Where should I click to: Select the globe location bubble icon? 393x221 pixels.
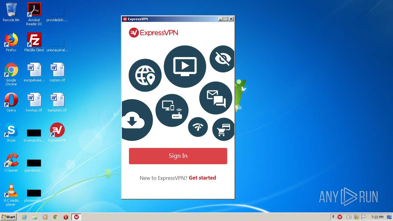(145, 75)
